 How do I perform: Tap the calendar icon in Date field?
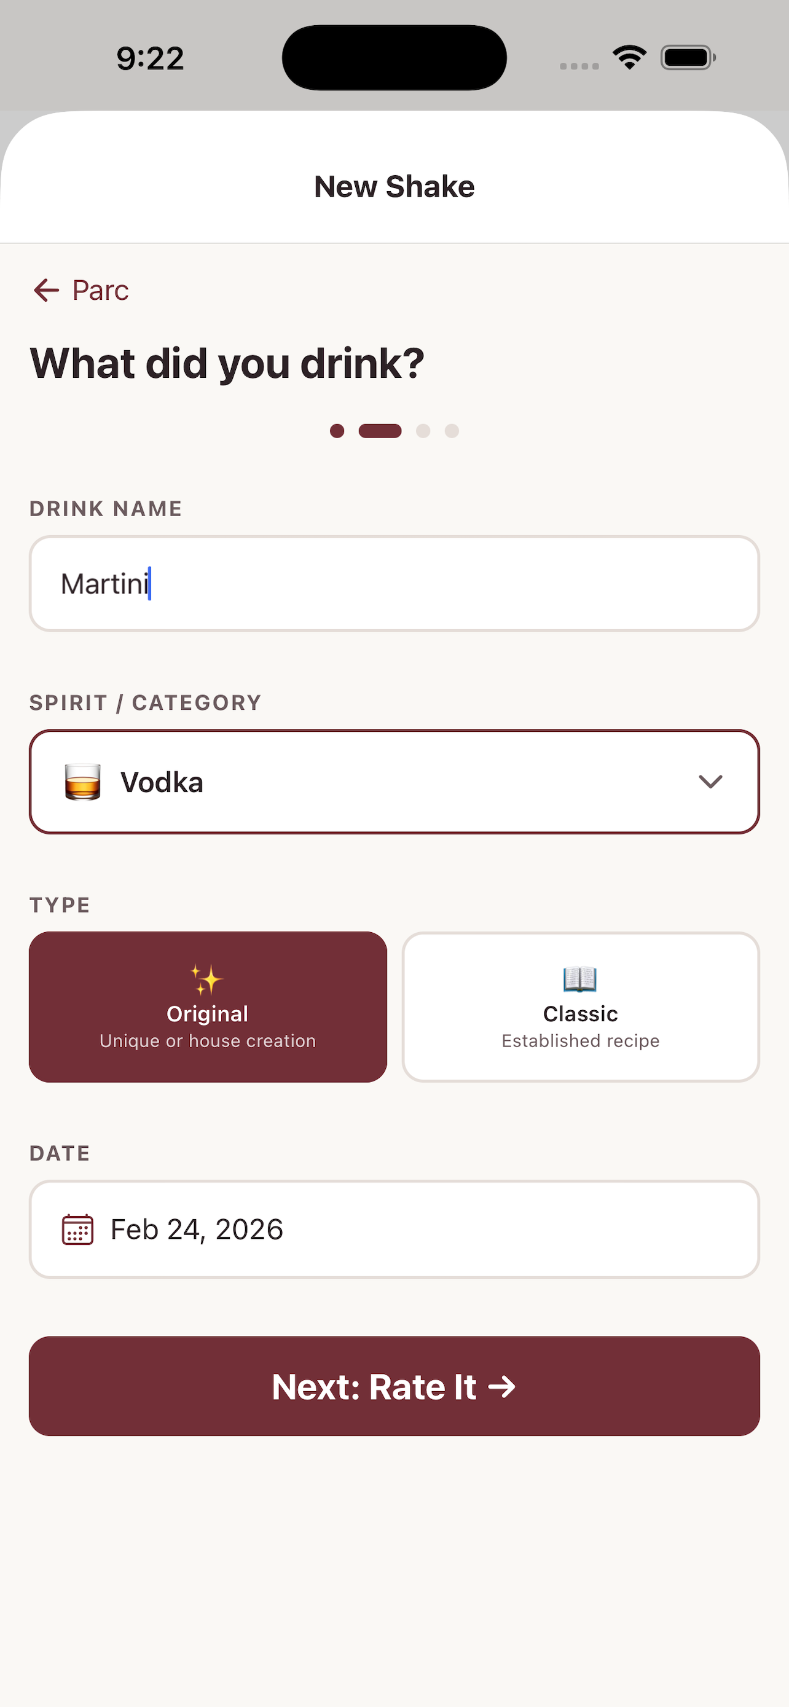77,1229
